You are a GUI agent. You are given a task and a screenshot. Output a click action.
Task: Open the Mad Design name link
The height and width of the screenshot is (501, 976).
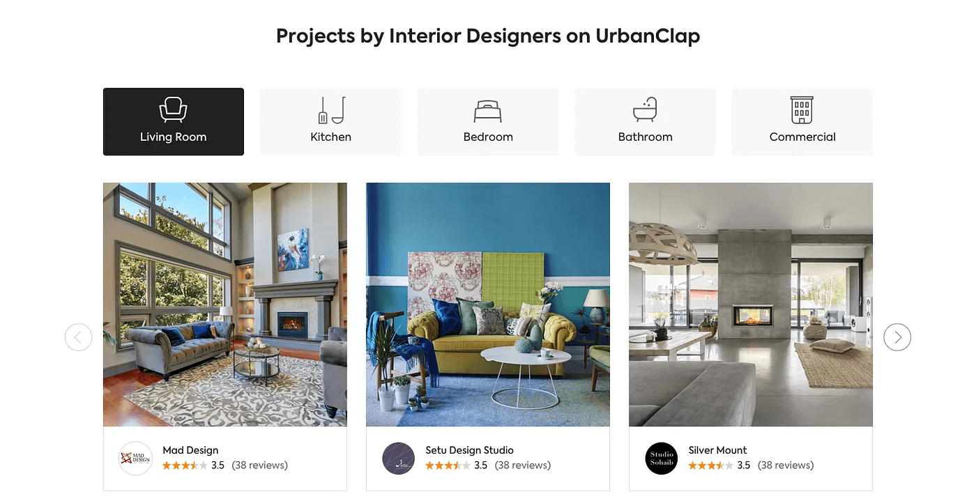[x=190, y=450]
